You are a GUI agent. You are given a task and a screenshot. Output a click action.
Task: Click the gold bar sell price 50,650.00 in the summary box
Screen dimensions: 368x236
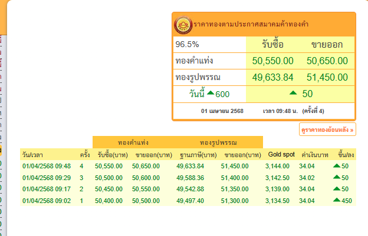point(327,61)
